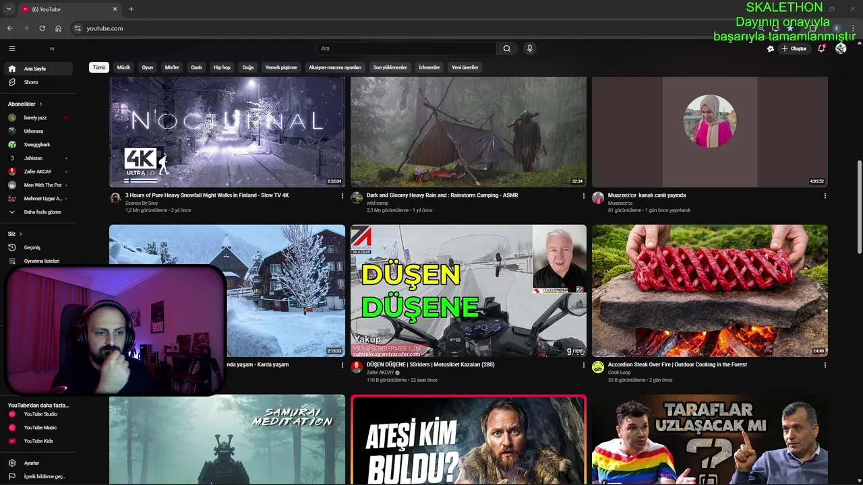Select the Son yüklenenler chip
This screenshot has height=485, width=863.
pos(390,67)
